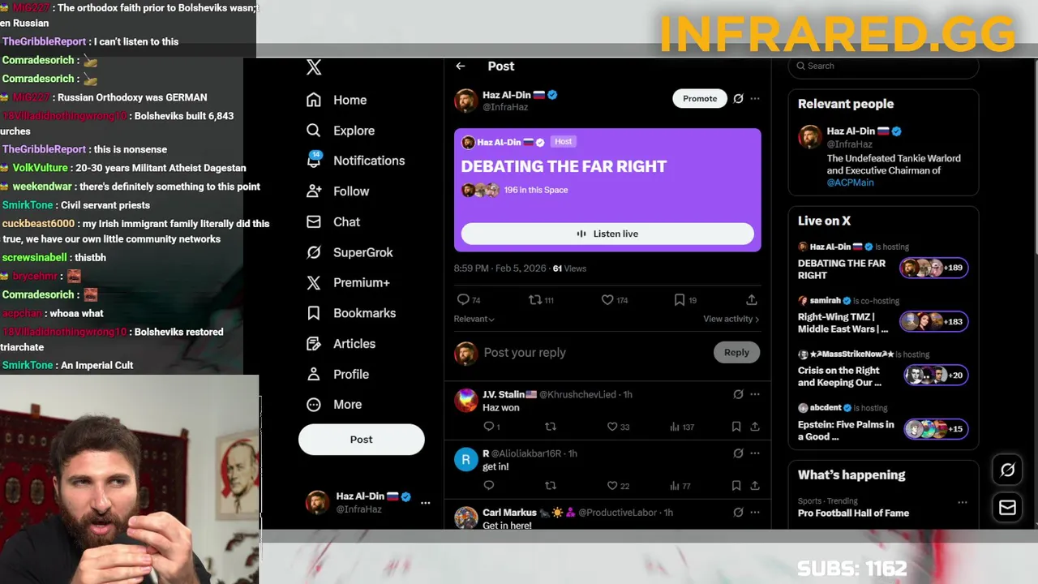
Task: Bookmark J.V. Stalin's comment
Action: pos(736,427)
